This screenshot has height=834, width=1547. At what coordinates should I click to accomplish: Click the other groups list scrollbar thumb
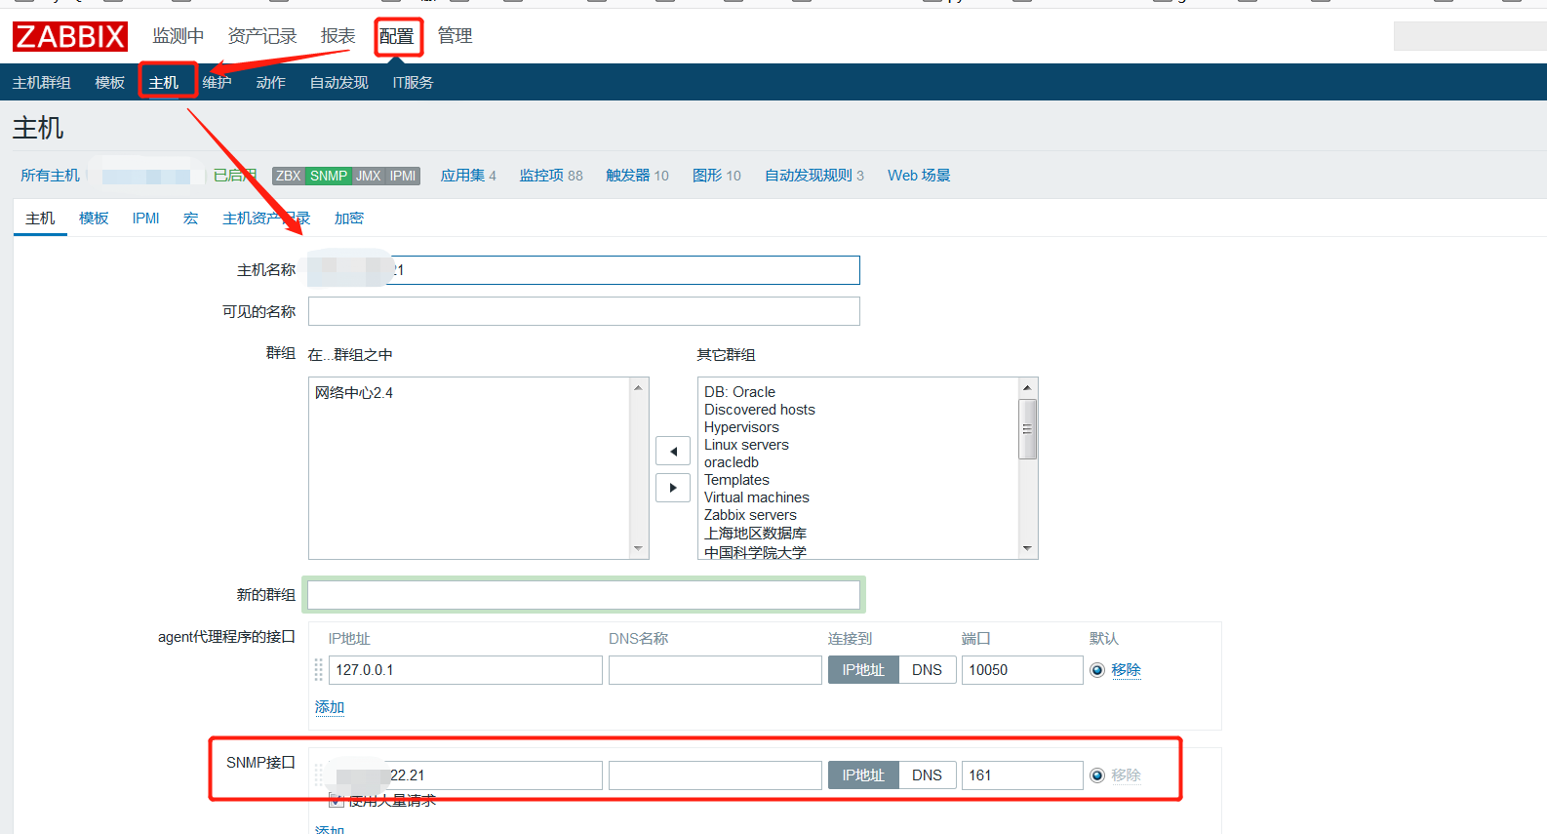point(1027,429)
